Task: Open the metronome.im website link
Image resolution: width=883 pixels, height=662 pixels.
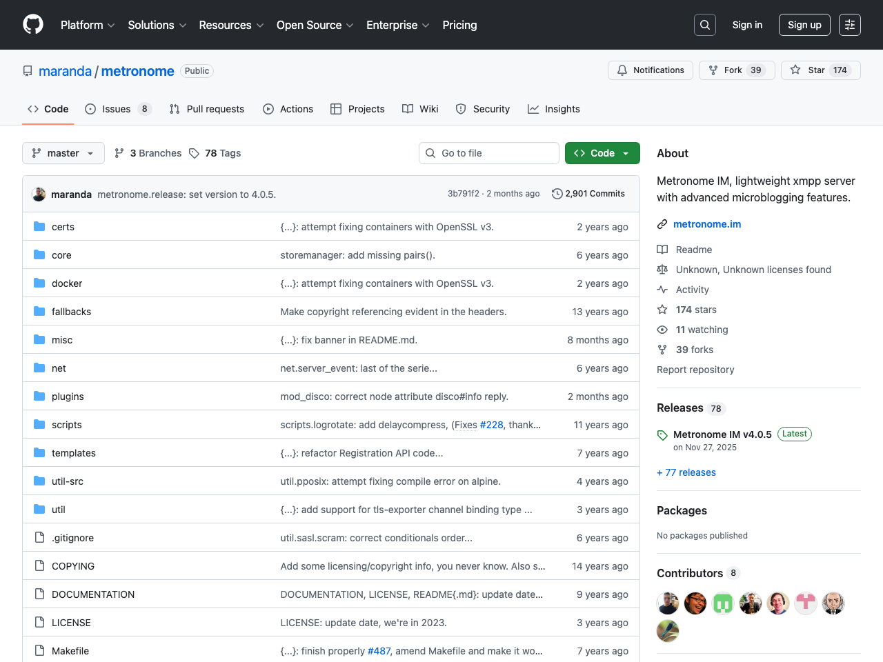Action: [706, 224]
